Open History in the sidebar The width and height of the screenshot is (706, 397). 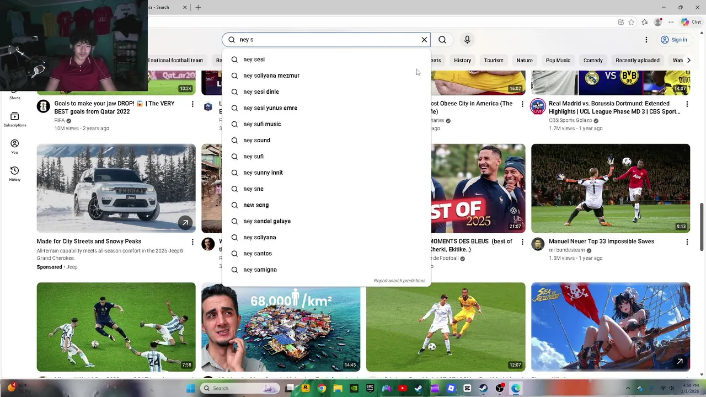tap(15, 174)
